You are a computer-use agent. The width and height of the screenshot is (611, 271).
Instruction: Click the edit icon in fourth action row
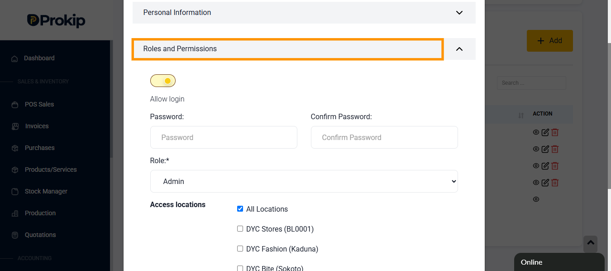545,183
